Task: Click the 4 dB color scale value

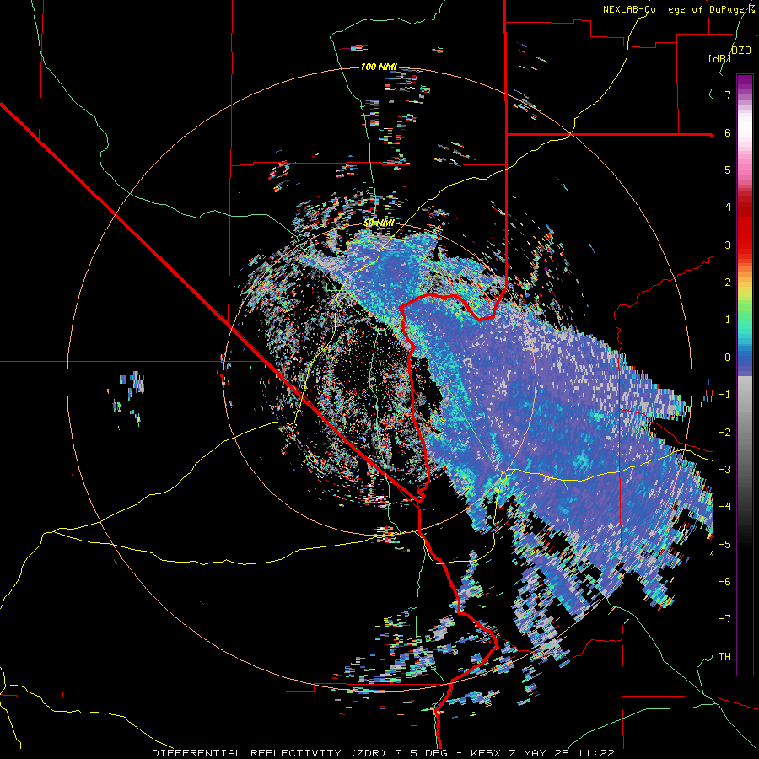Action: point(728,207)
